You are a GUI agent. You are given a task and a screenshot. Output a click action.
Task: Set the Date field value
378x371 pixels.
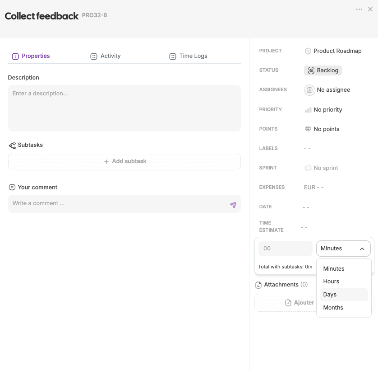306,207
